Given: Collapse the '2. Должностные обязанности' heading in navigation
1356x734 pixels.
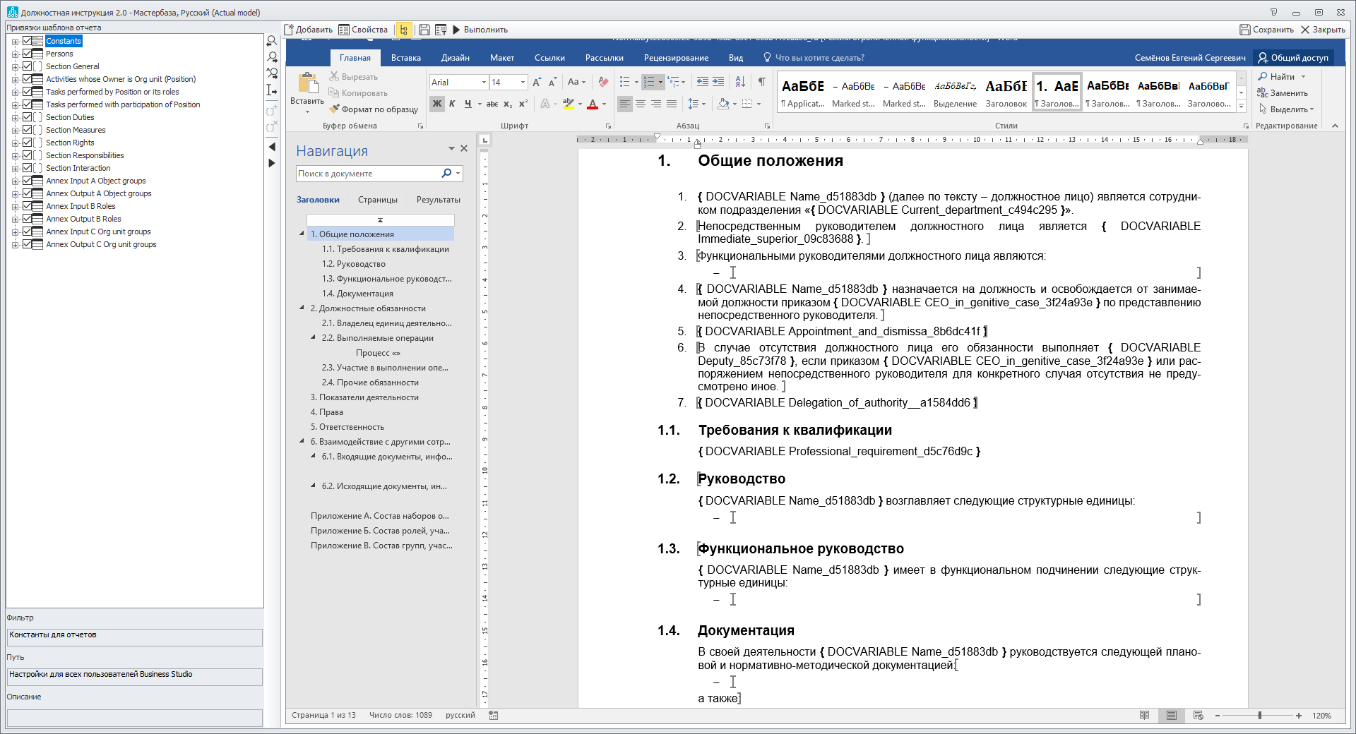Looking at the screenshot, I should pos(302,308).
